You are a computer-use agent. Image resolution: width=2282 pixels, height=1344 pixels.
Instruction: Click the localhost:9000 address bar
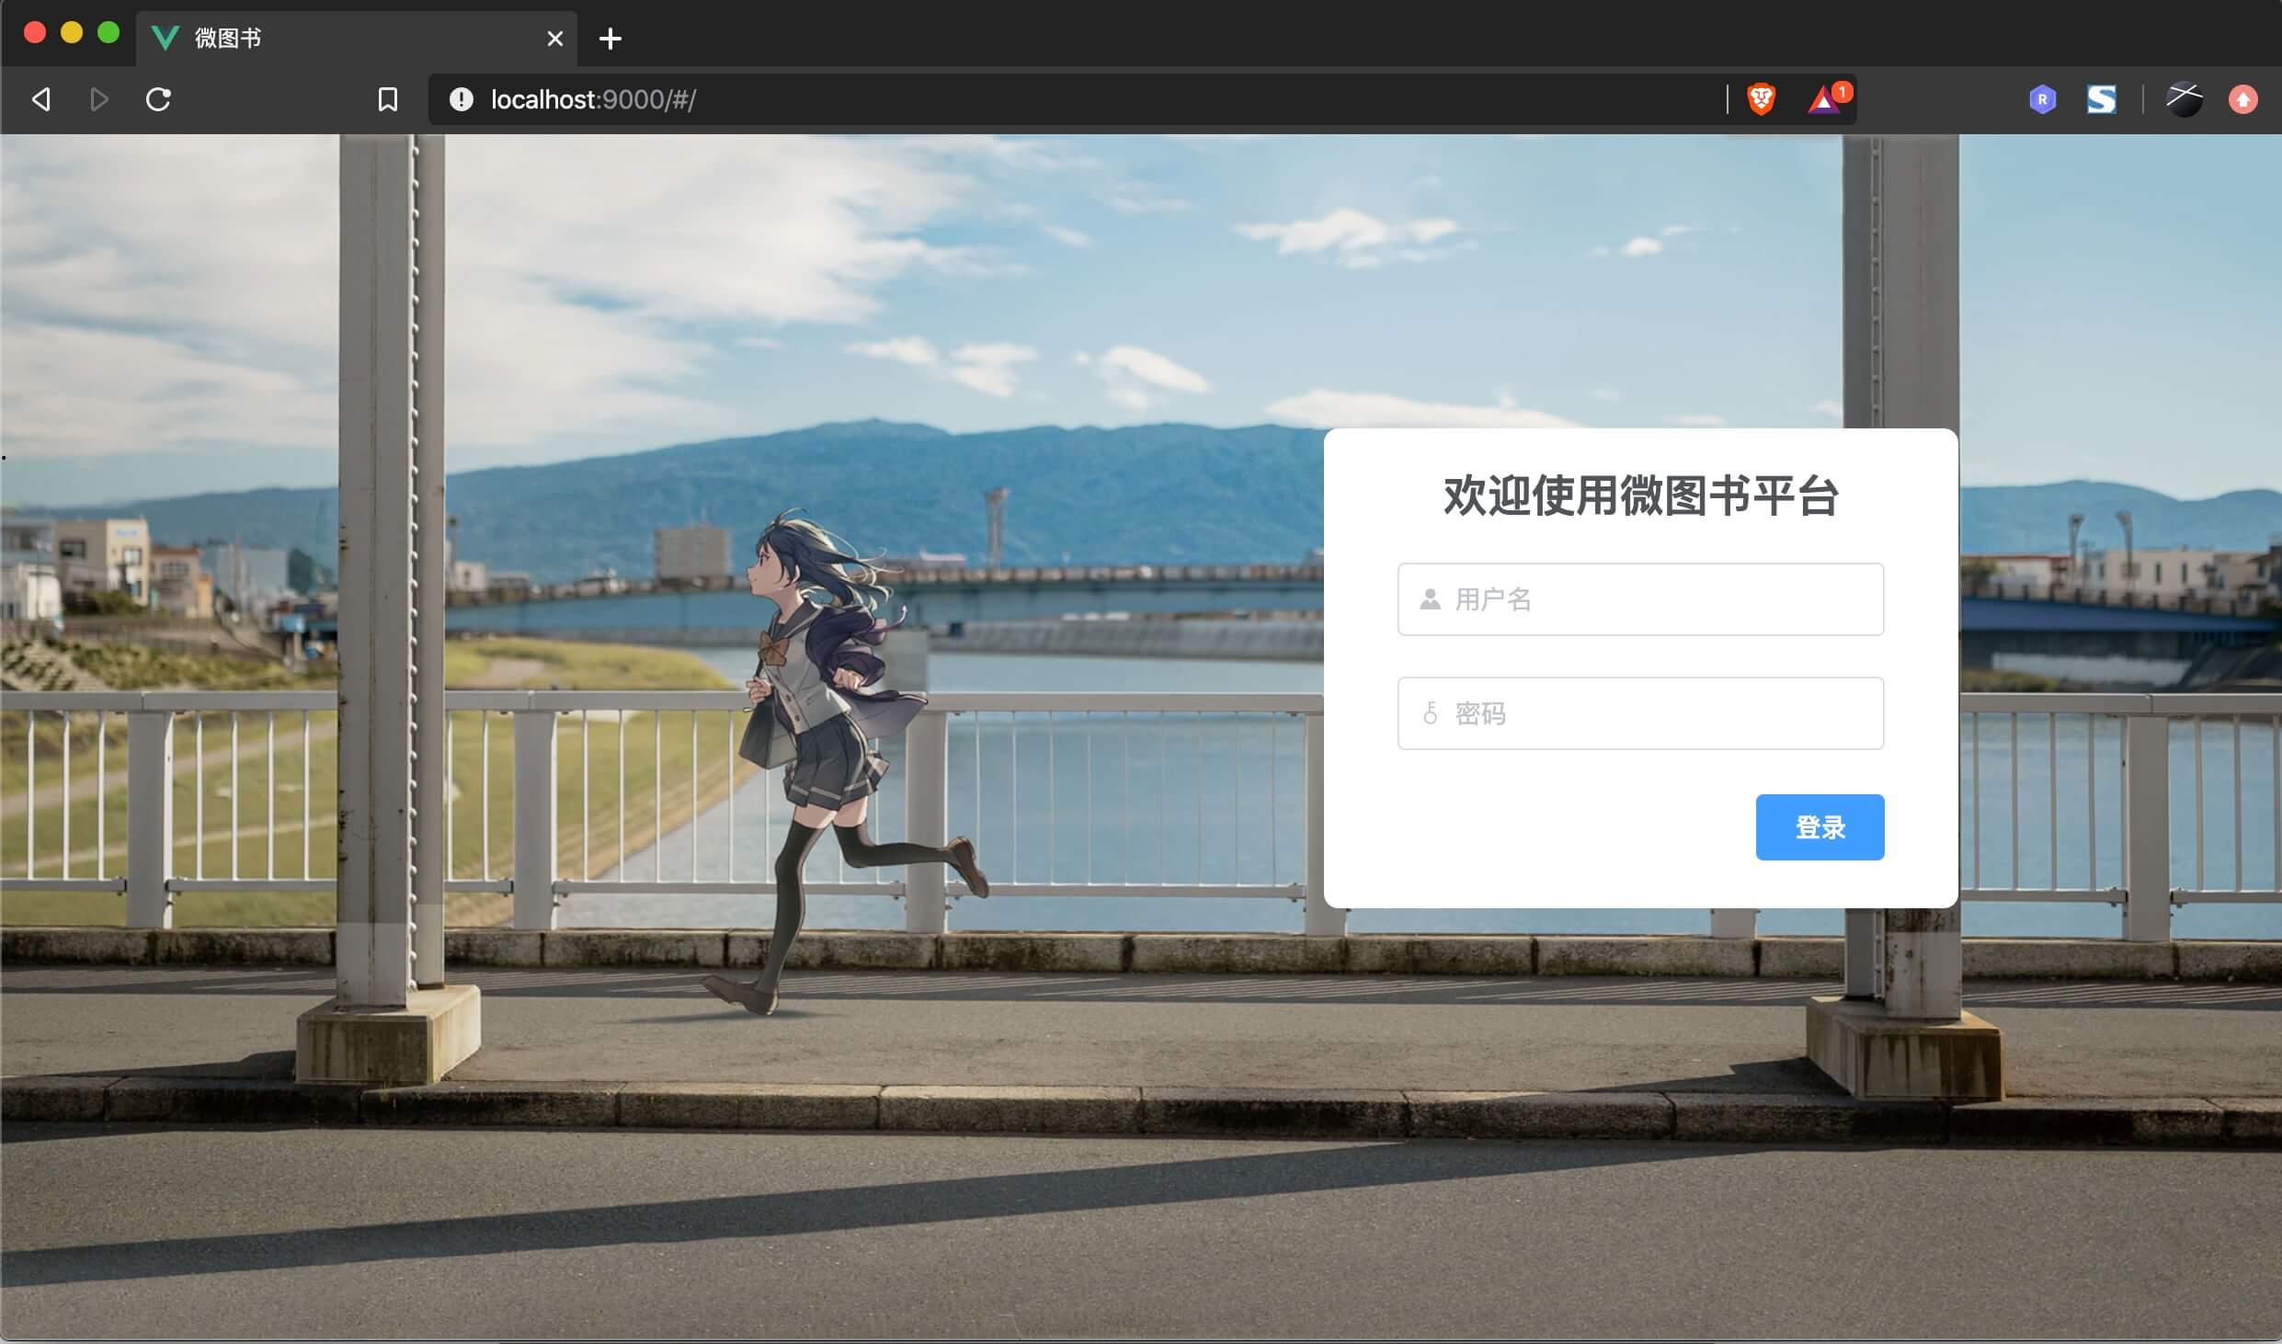1011,99
